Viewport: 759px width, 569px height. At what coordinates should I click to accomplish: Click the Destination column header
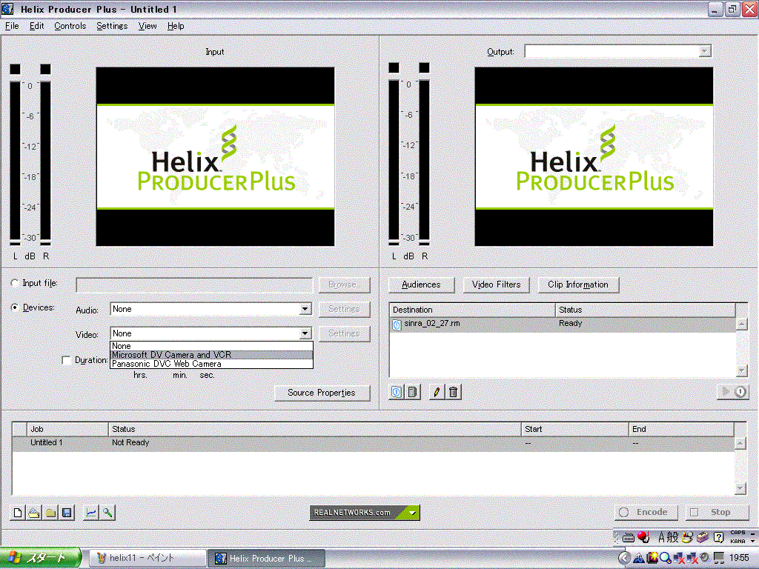(x=472, y=310)
